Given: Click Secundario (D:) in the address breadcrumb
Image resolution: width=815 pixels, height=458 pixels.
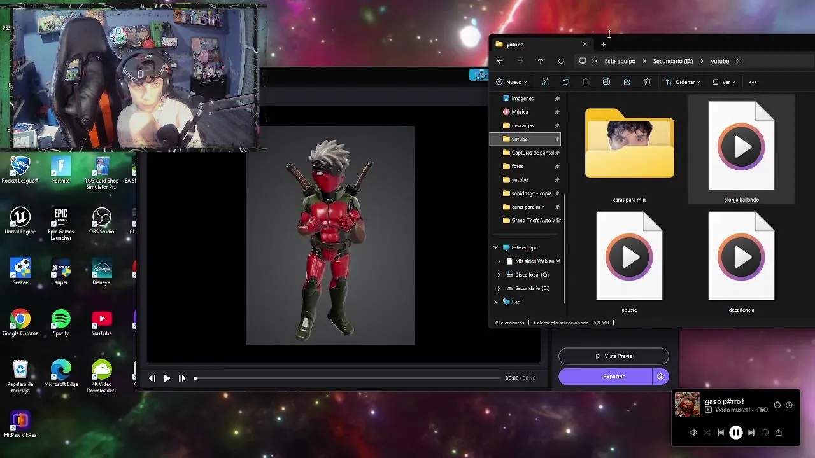Looking at the screenshot, I should tap(673, 61).
